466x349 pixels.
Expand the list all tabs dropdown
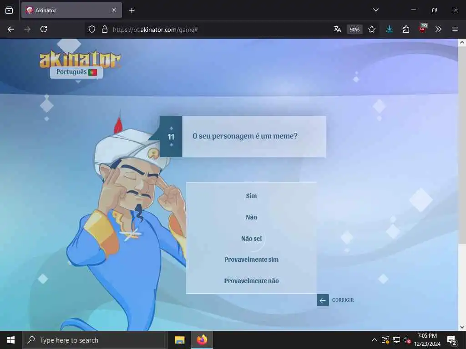click(375, 10)
